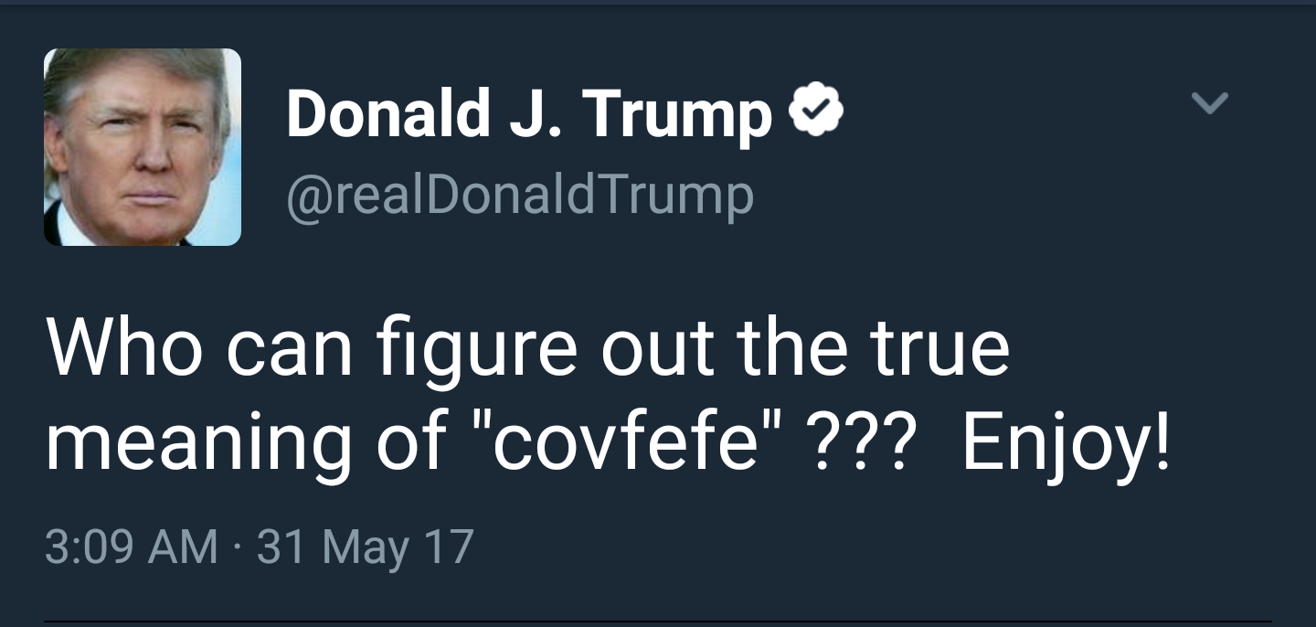Click the tweet author's profile picture
The image size is (1316, 627).
(x=143, y=147)
